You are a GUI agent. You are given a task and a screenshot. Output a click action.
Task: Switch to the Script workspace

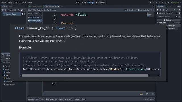click(91, 3)
